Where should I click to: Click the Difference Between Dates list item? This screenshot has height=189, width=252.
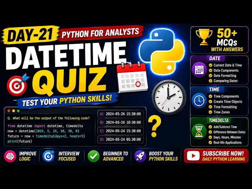tap(229, 132)
